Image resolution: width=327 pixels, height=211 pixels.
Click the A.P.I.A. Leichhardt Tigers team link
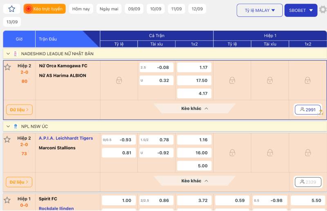[x=66, y=138]
